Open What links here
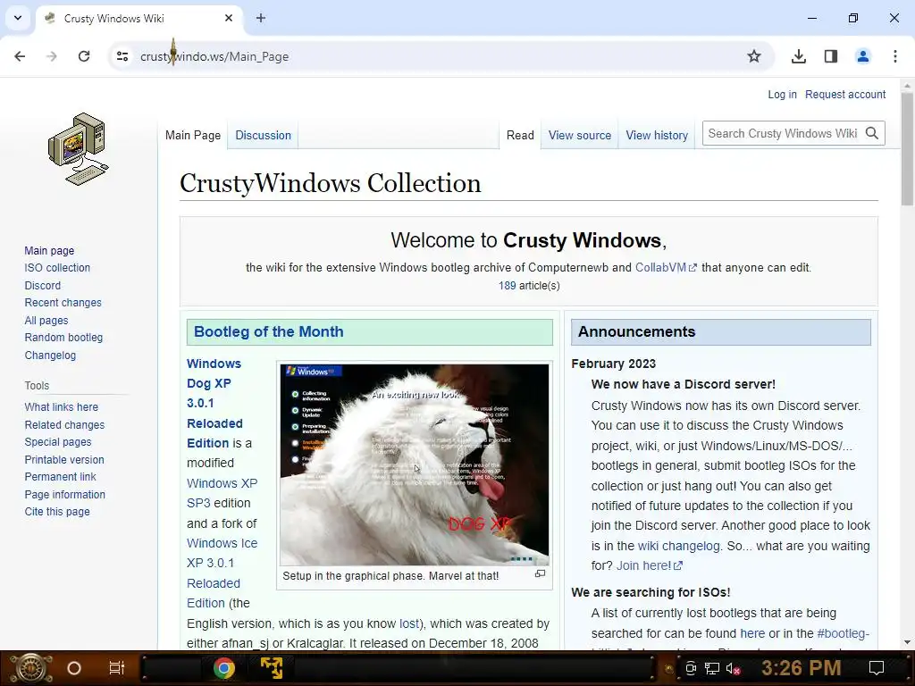This screenshot has width=915, height=686. coord(62,407)
